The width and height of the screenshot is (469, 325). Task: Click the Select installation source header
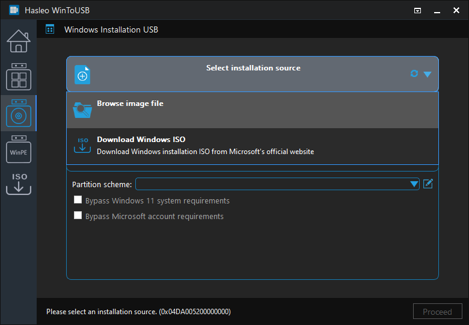[253, 74]
